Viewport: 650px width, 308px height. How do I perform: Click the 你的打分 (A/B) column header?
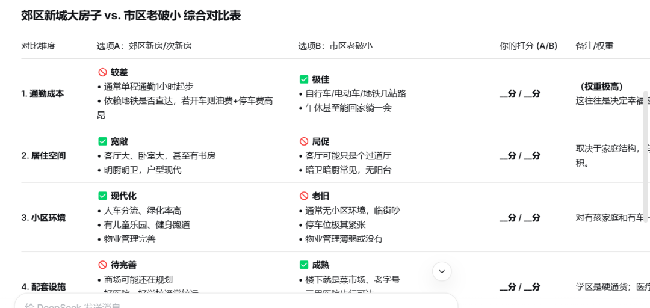[x=528, y=46]
